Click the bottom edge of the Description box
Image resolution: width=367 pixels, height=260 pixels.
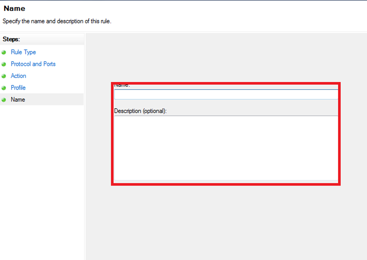tap(226, 180)
